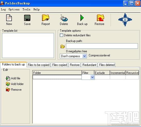Open the Tools menu
141x127 pixels.
[x=27, y=10]
